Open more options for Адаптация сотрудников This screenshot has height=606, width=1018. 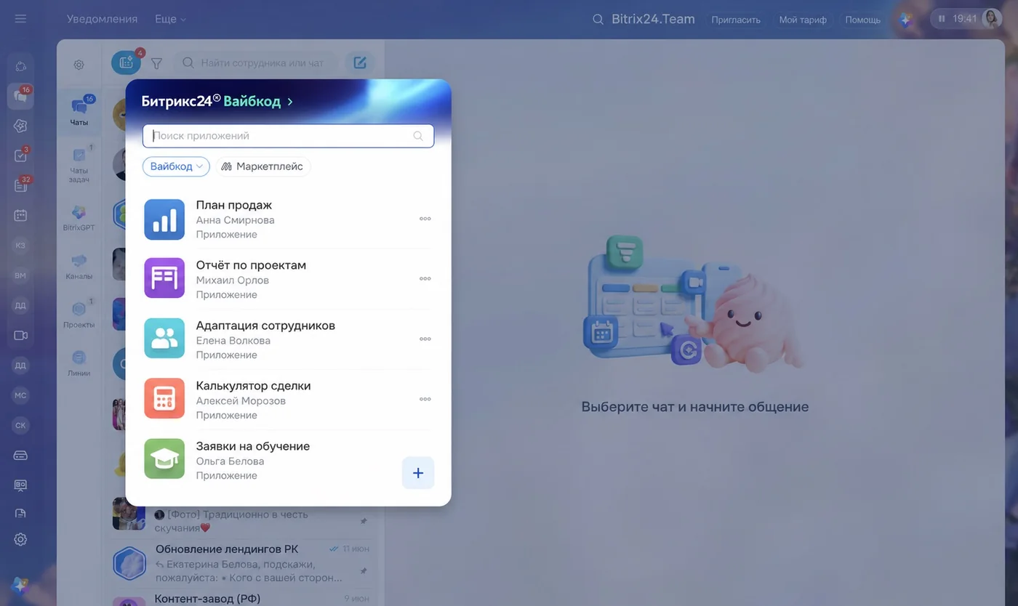pos(425,339)
